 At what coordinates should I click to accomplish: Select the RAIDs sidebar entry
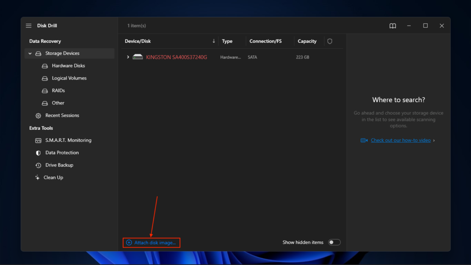click(x=58, y=90)
